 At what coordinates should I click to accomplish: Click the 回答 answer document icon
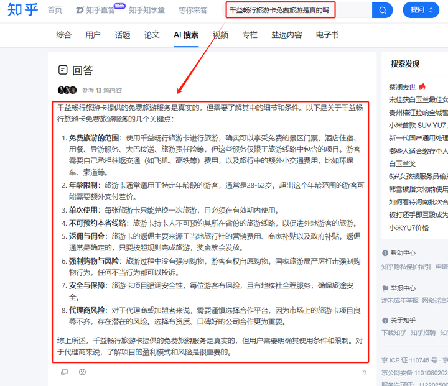click(x=63, y=70)
